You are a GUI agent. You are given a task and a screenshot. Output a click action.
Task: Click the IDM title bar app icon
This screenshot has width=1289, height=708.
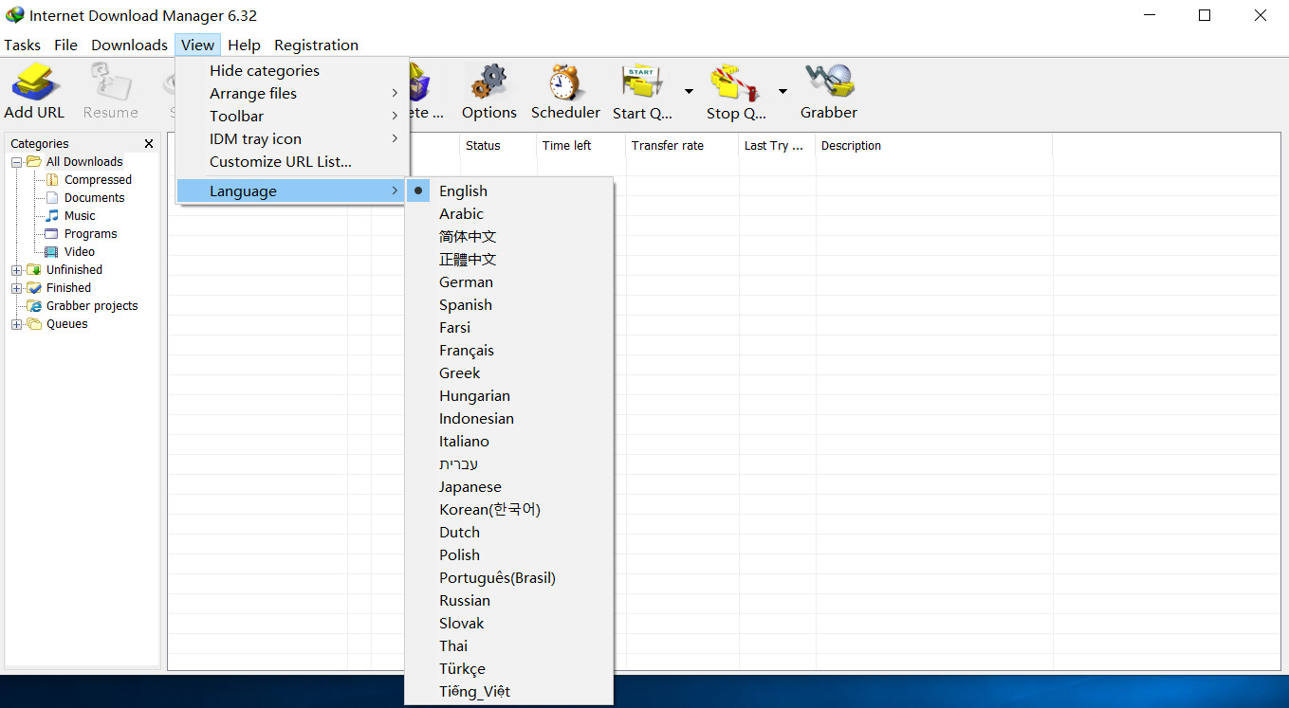[14, 15]
